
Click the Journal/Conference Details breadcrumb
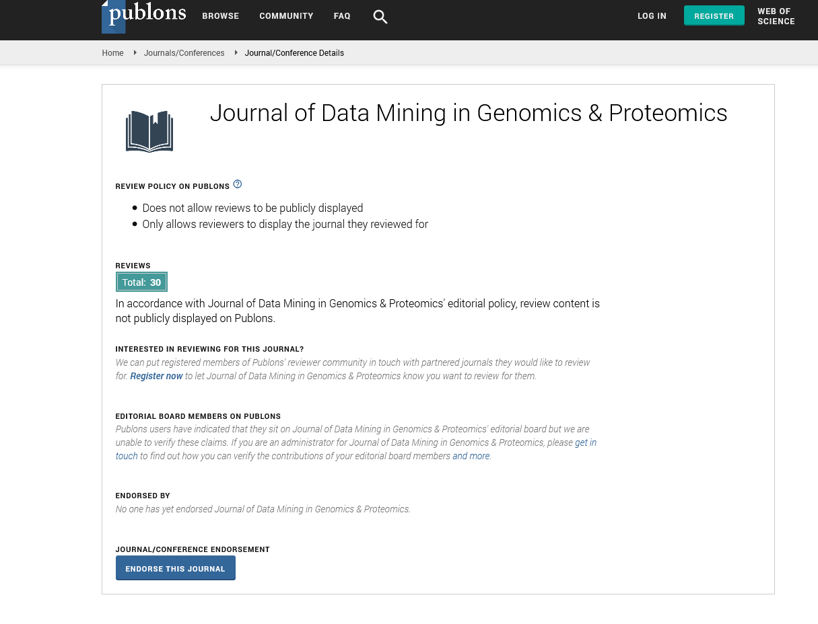(294, 53)
